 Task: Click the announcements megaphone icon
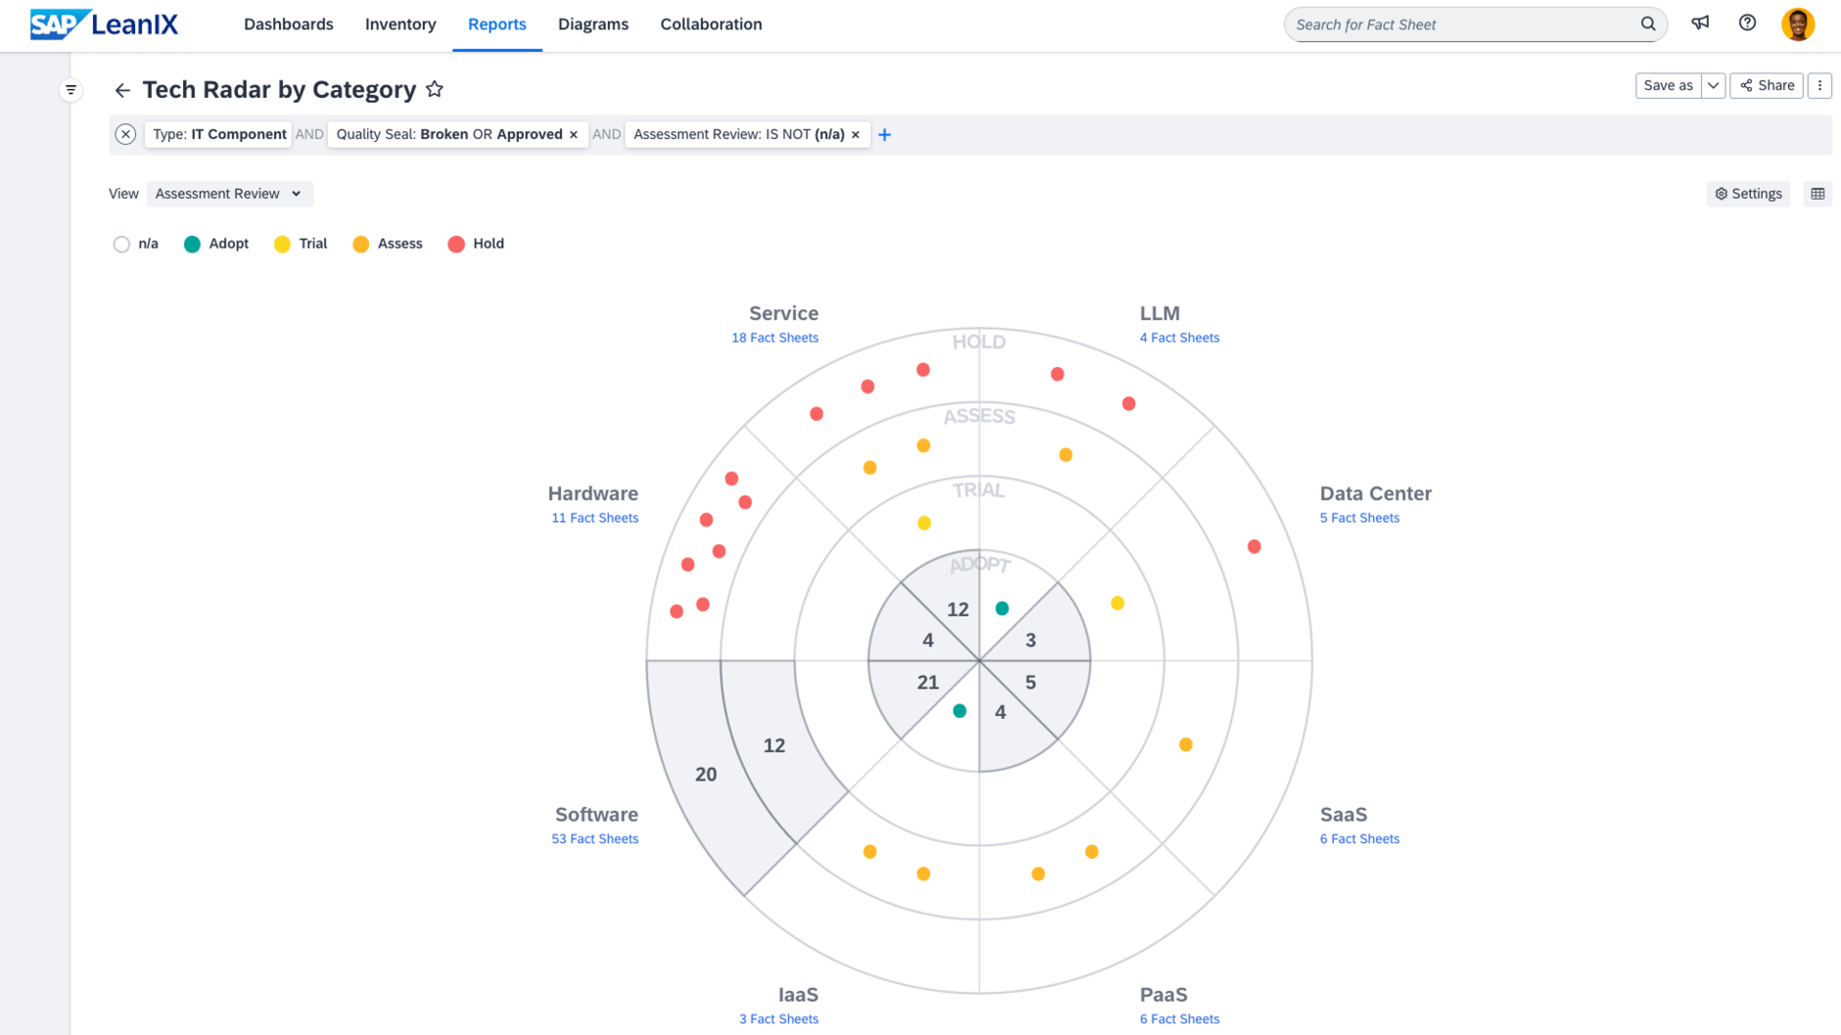1700,22
